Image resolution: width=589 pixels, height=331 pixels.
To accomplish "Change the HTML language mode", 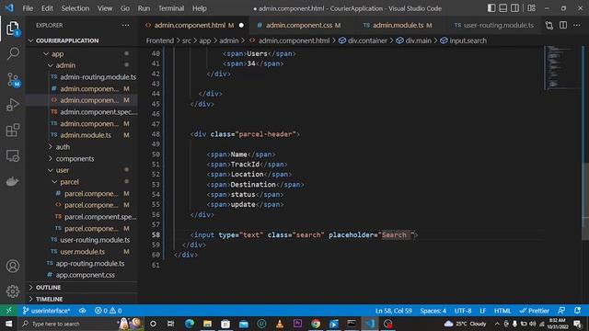I will (502, 311).
